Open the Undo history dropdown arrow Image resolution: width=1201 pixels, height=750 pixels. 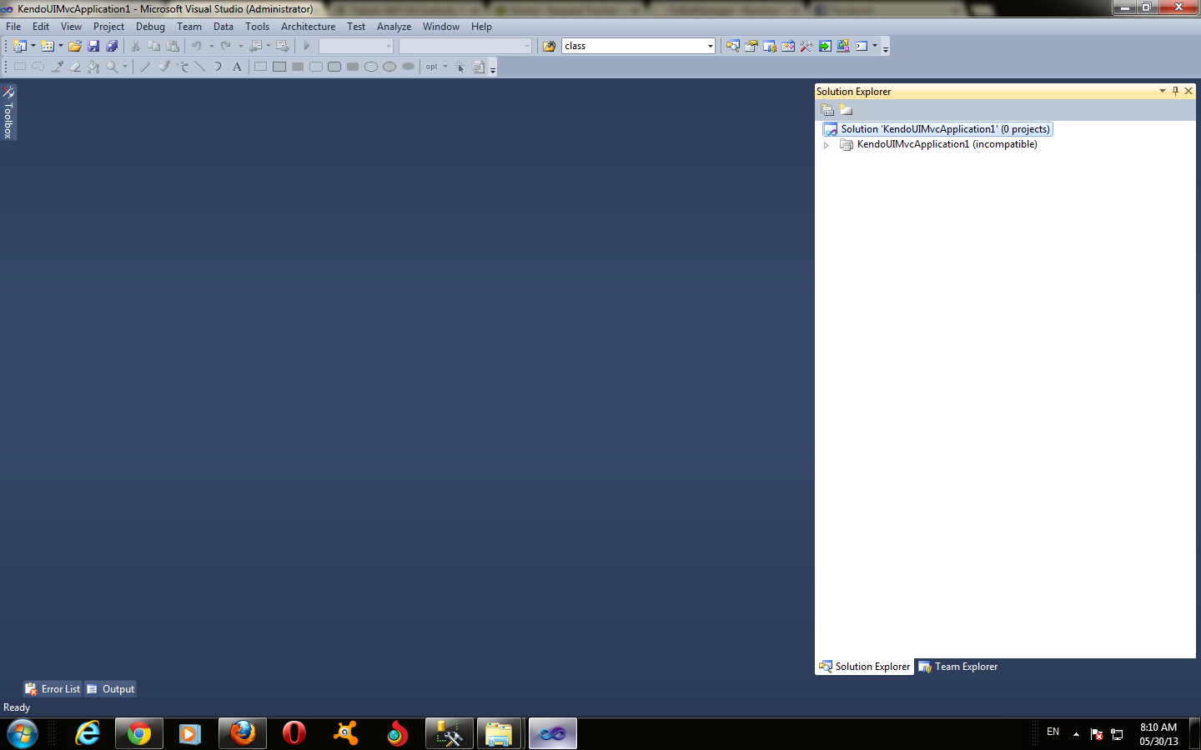click(211, 46)
